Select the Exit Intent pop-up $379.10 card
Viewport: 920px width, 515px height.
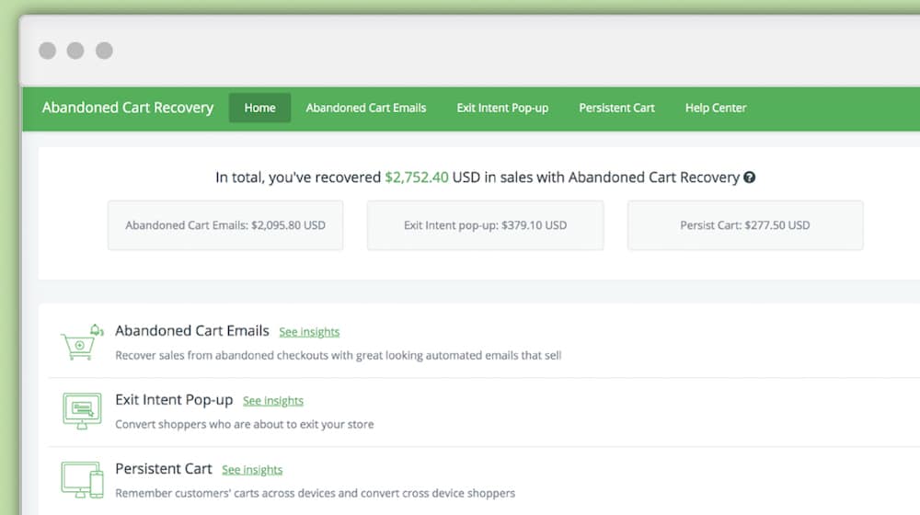coord(485,225)
